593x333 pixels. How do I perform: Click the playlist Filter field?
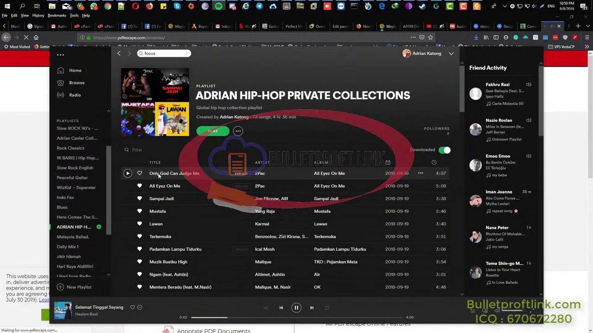click(137, 150)
